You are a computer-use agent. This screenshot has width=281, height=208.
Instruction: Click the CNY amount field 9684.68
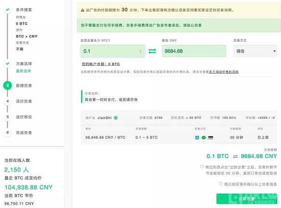194,51
